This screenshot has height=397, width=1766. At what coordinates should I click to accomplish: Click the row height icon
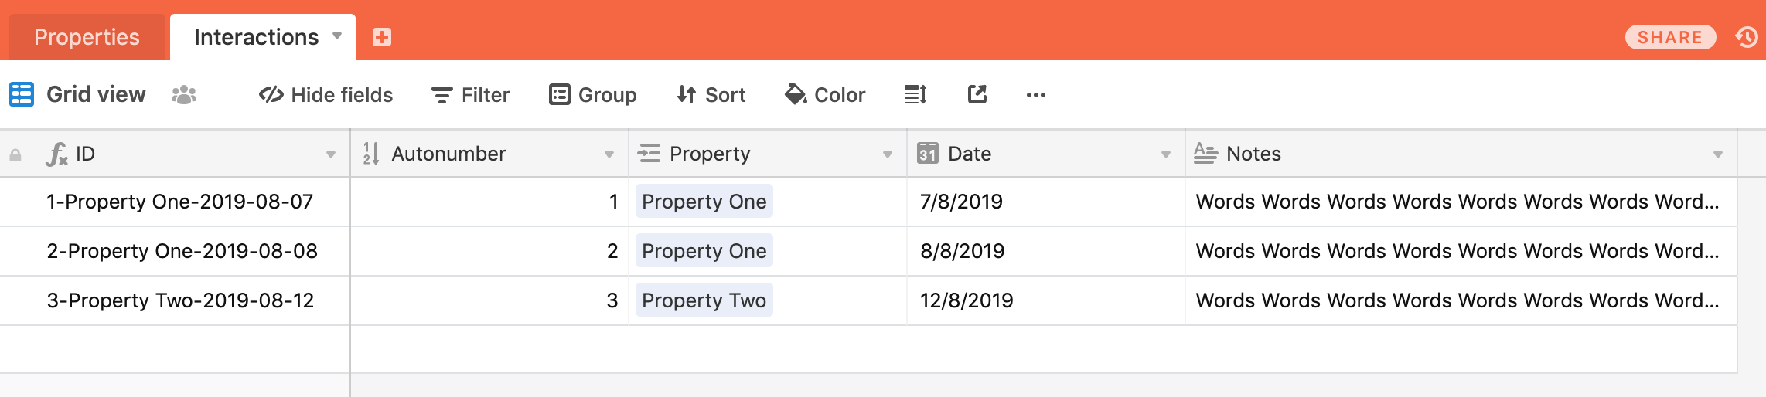(x=915, y=95)
